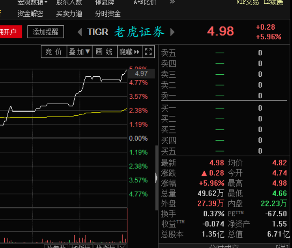Select the 买五 order book row
The image size is (292, 248).
pyautogui.click(x=224, y=151)
